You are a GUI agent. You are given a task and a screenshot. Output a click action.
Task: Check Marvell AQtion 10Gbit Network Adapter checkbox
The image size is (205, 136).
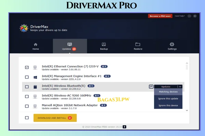tap(27, 106)
